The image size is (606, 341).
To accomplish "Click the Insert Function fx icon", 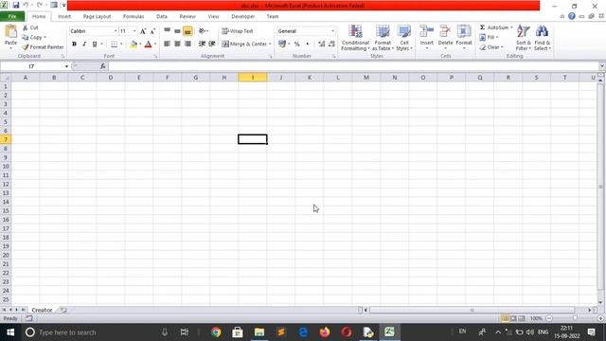I will pos(103,66).
